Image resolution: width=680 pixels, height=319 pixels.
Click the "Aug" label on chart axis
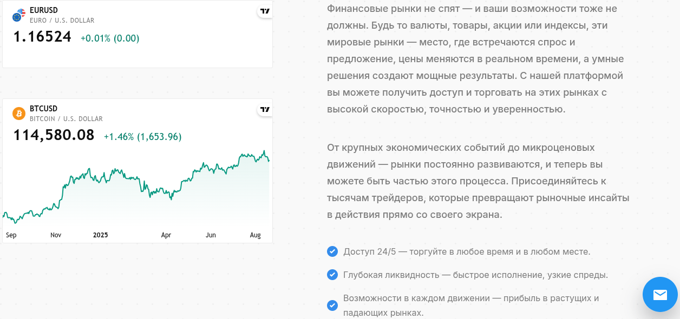pos(255,235)
